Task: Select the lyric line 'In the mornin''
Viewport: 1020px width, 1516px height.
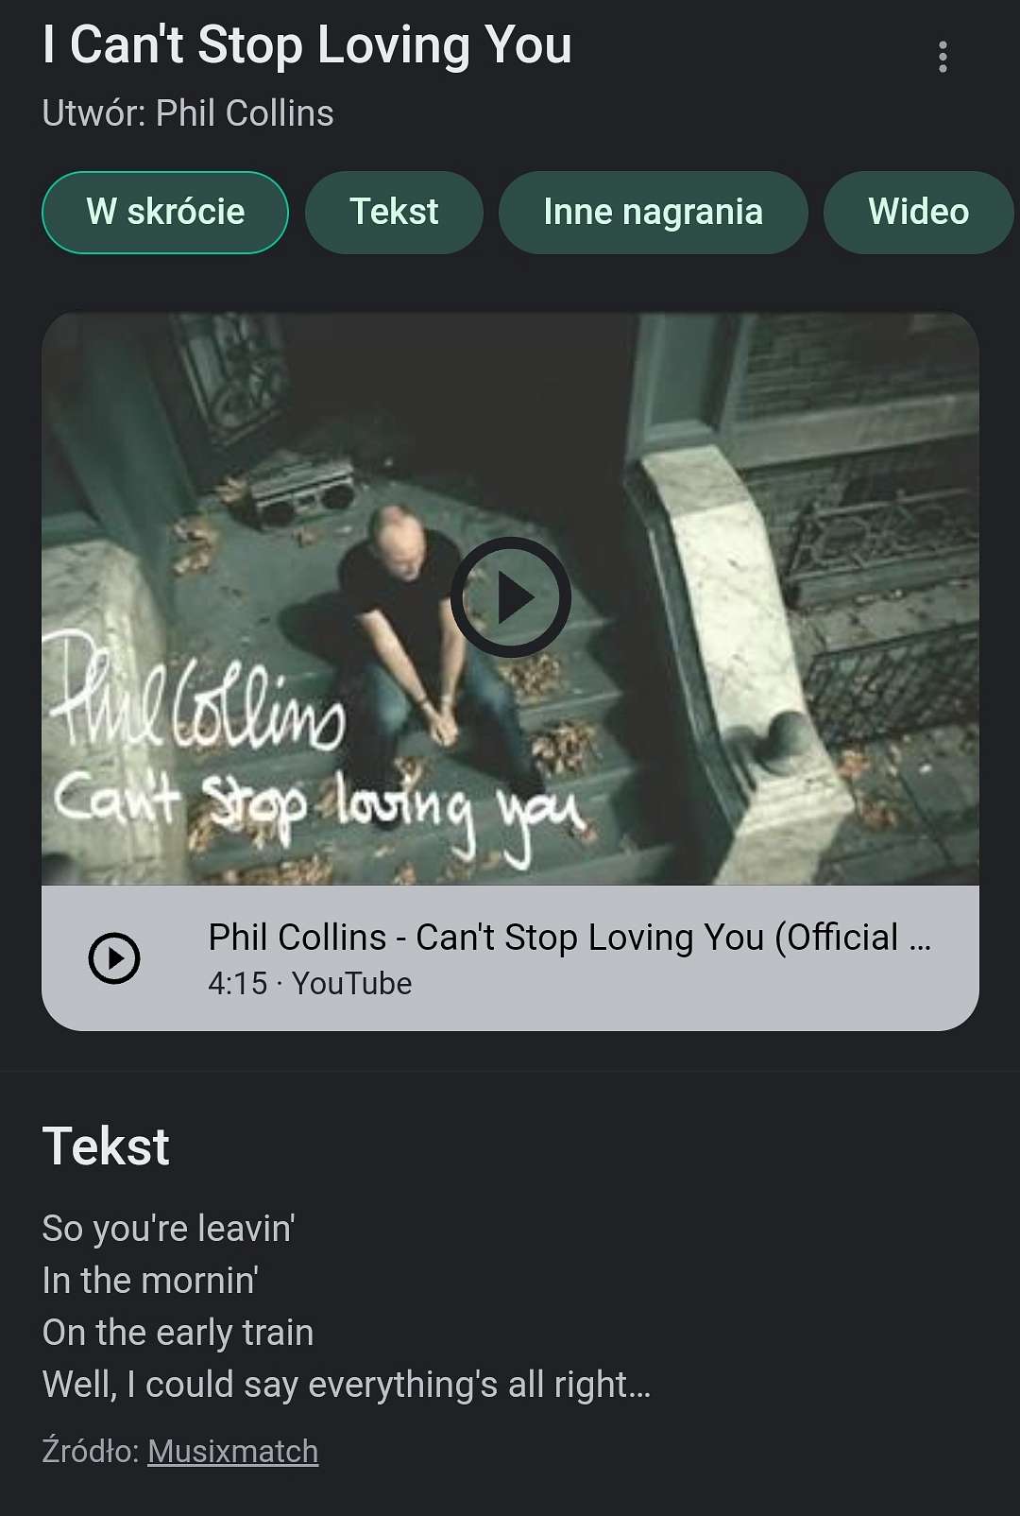Action: (151, 1281)
